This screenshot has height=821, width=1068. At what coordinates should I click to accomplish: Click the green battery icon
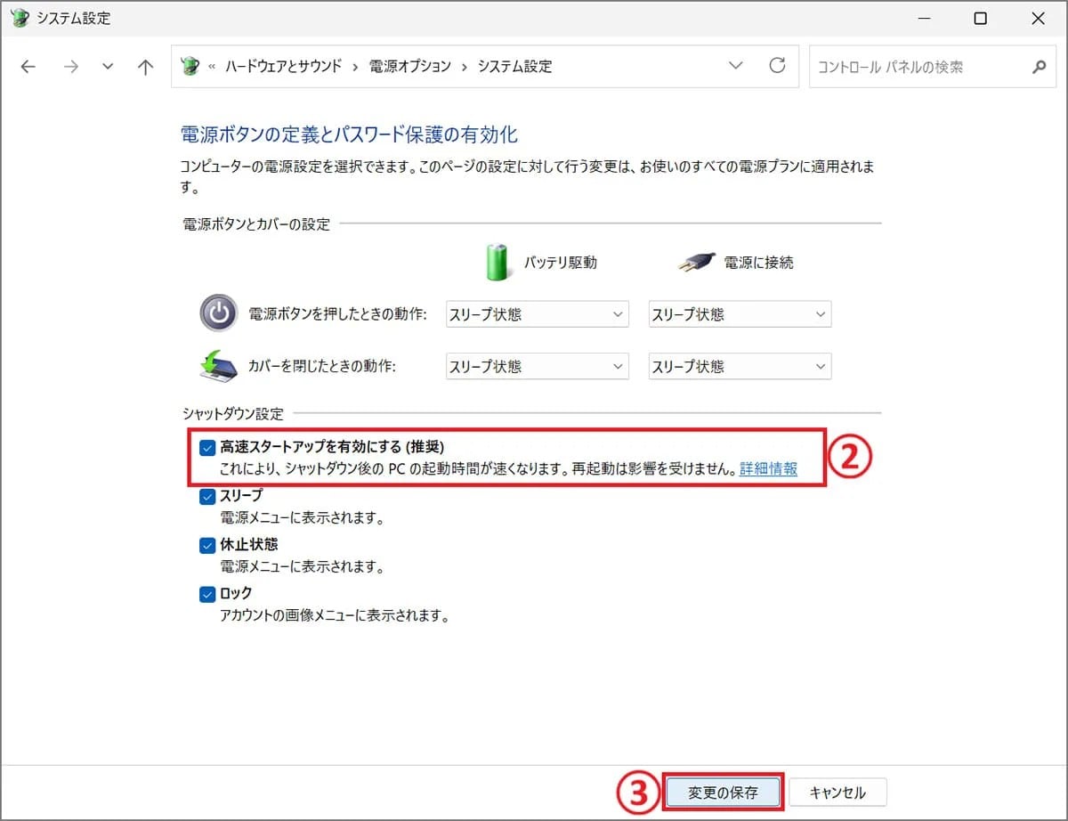[x=497, y=262]
